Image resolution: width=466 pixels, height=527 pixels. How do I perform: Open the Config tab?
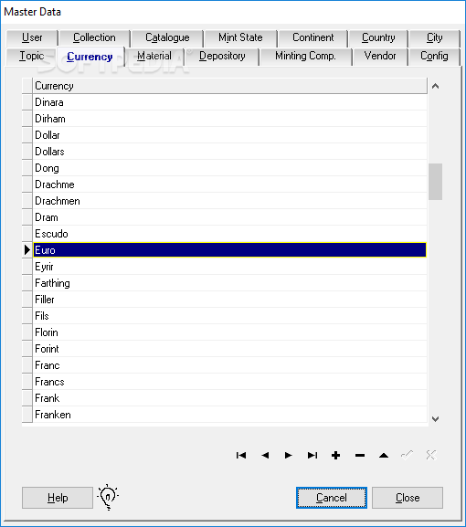[434, 56]
